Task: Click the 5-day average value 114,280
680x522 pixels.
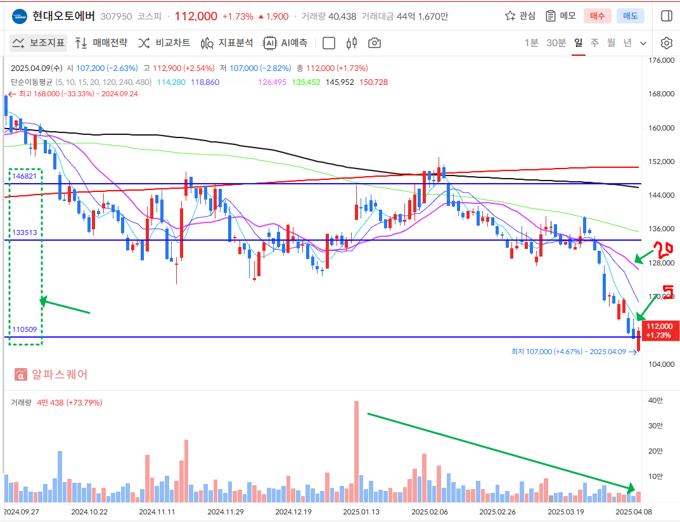Action: tap(171, 82)
